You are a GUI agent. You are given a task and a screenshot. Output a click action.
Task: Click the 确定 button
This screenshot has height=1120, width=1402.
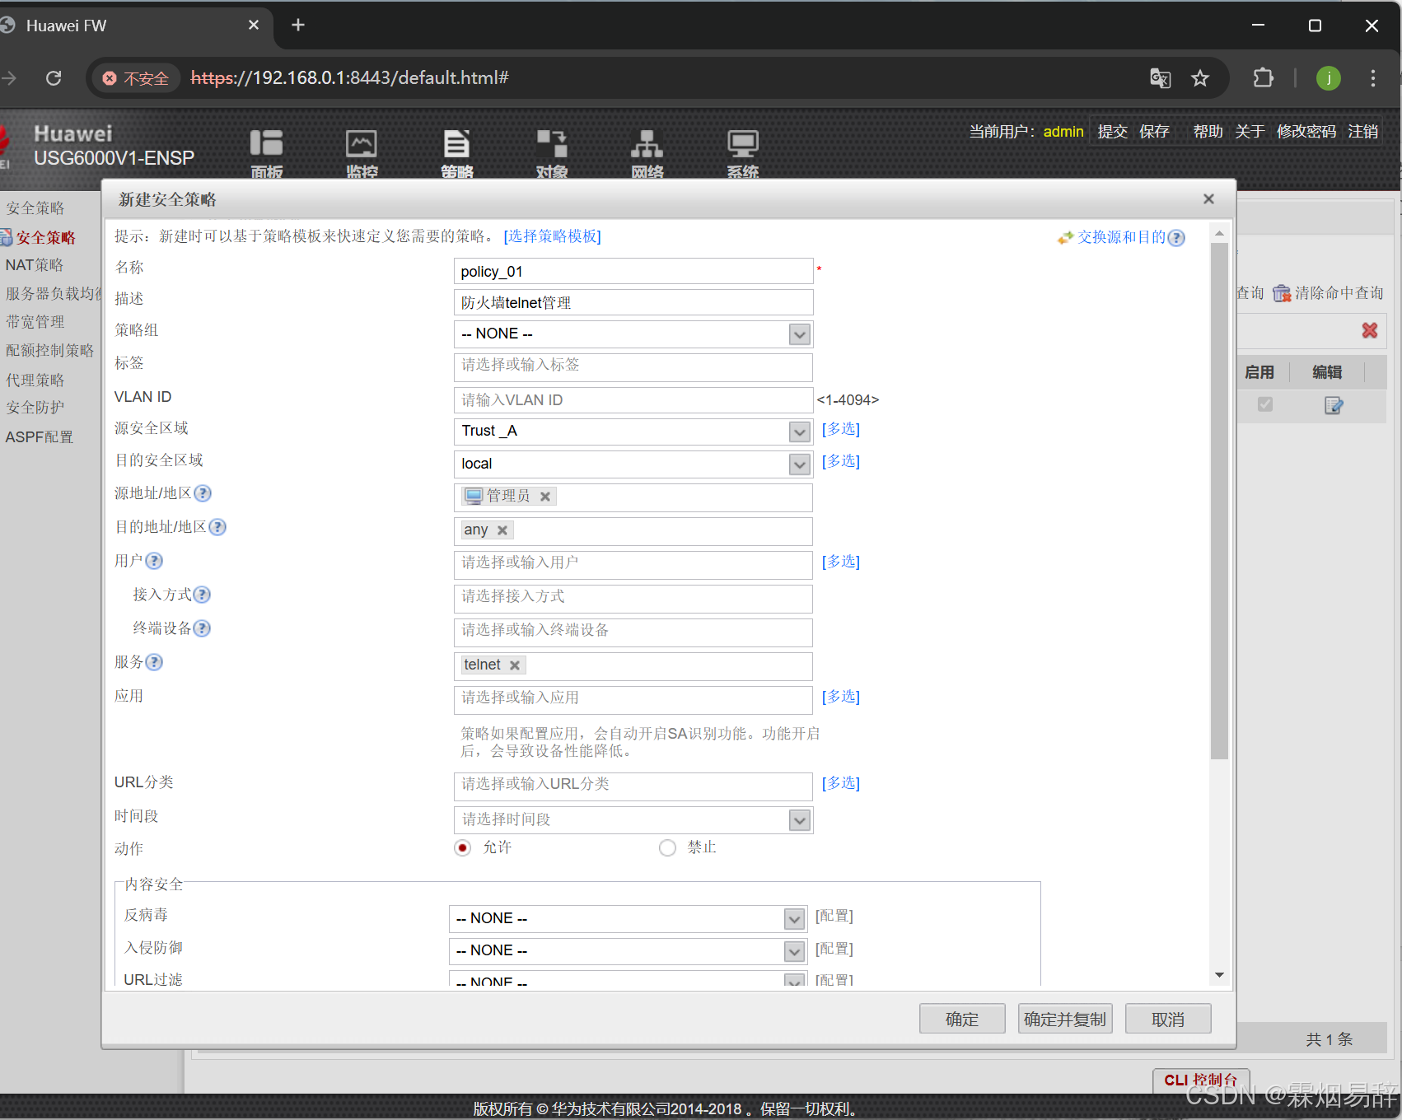[962, 1020]
